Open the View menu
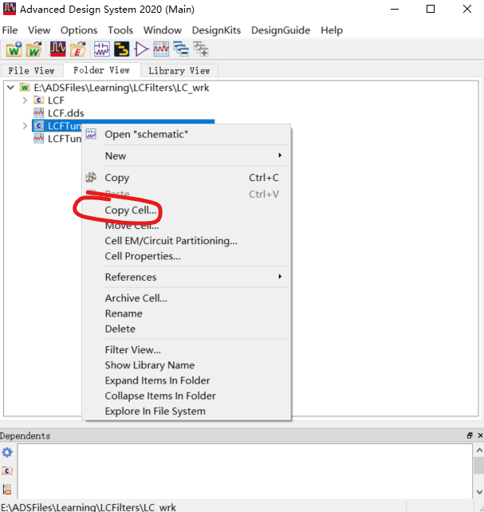This screenshot has width=484, height=512. (39, 30)
